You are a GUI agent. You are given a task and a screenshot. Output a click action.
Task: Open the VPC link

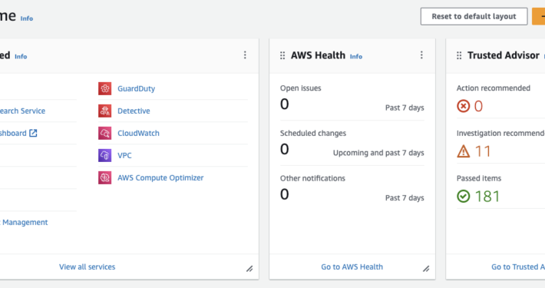coord(124,155)
